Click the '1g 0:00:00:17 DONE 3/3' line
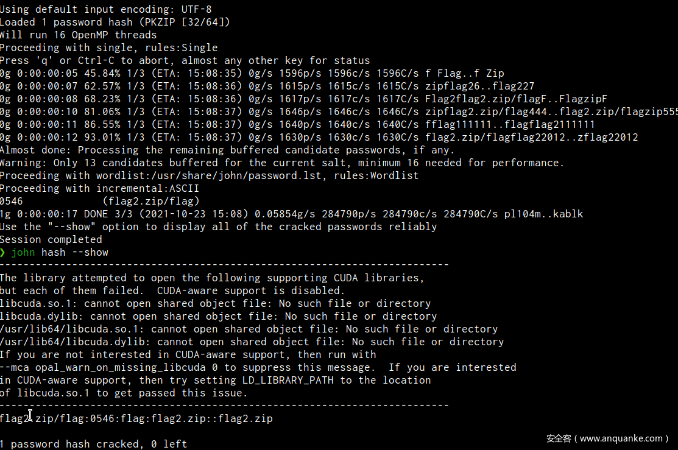This screenshot has width=678, height=450. 291,214
